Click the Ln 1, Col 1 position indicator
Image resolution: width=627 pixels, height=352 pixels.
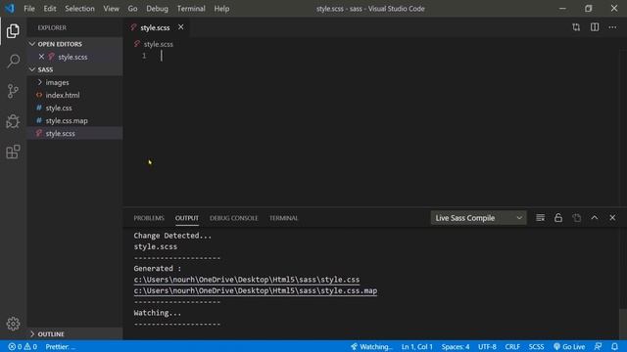(416, 346)
